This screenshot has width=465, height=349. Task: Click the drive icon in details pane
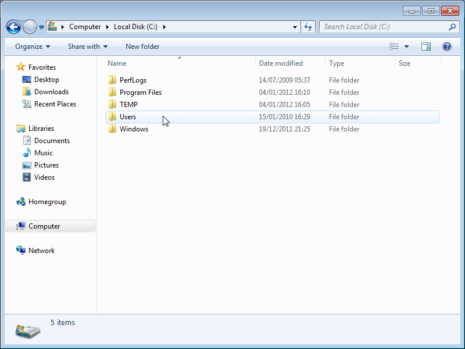pyautogui.click(x=27, y=332)
